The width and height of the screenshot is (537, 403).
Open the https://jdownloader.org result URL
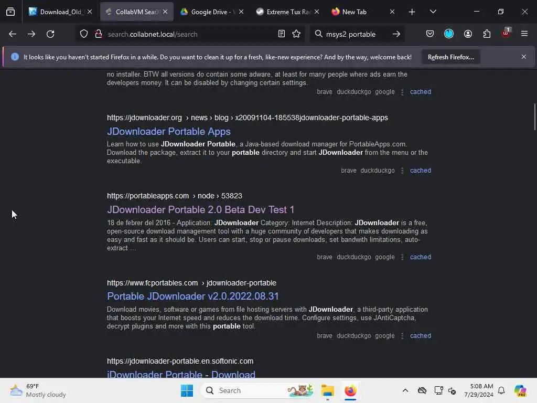click(x=248, y=118)
